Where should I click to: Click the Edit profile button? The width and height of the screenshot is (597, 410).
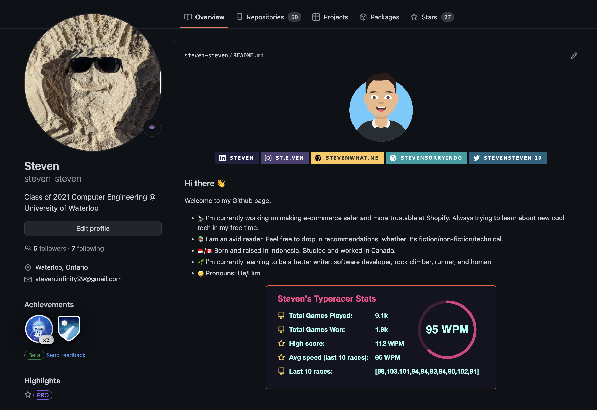(92, 228)
